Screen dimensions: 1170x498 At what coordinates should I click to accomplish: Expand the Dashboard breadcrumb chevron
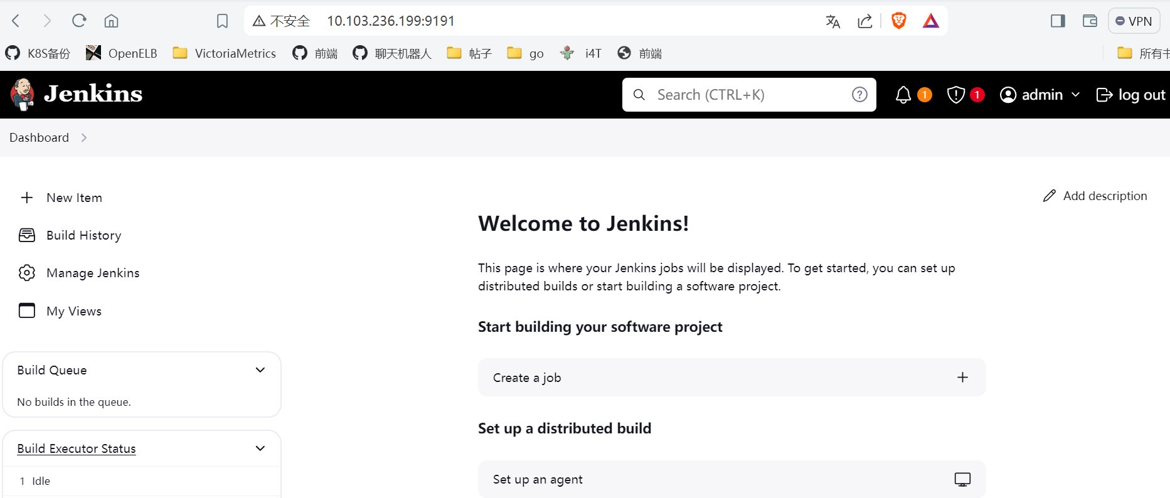tap(84, 138)
